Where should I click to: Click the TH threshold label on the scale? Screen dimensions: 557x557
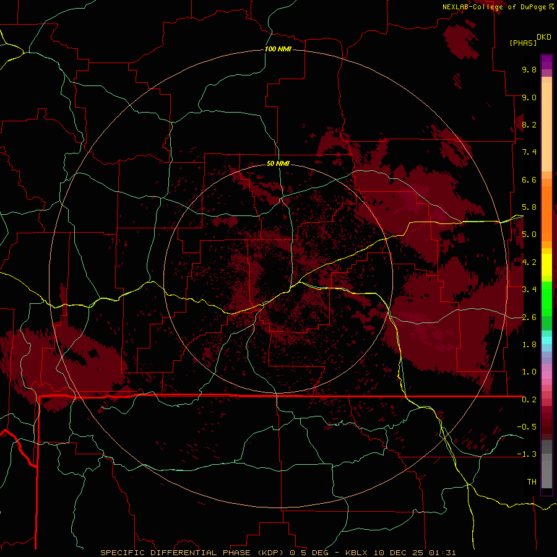tap(532, 482)
